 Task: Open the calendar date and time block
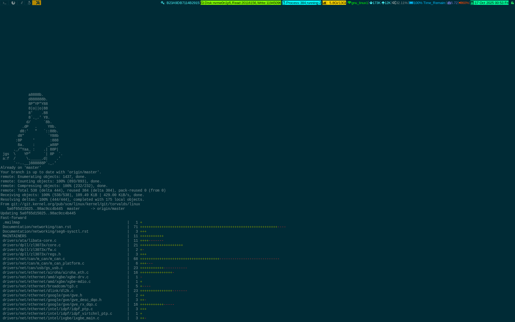coord(490,3)
